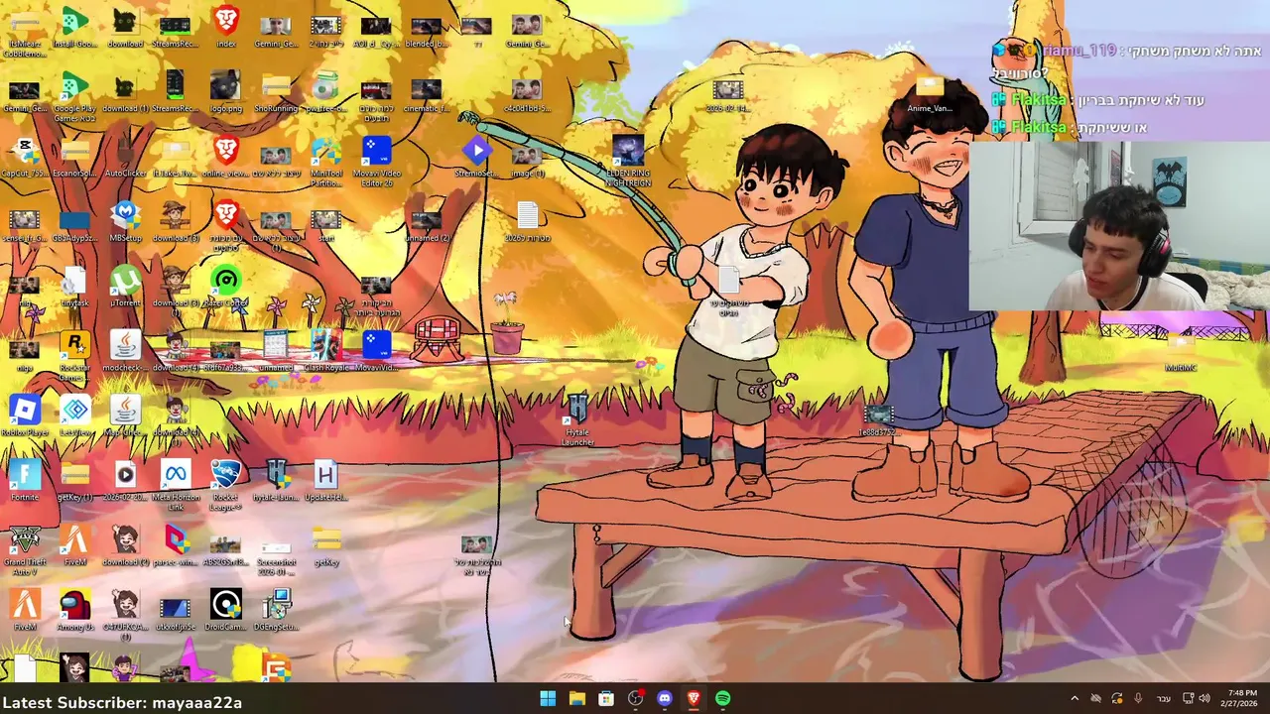Open File Explorer from the taskbar
The height and width of the screenshot is (714, 1270).
pyautogui.click(x=576, y=698)
